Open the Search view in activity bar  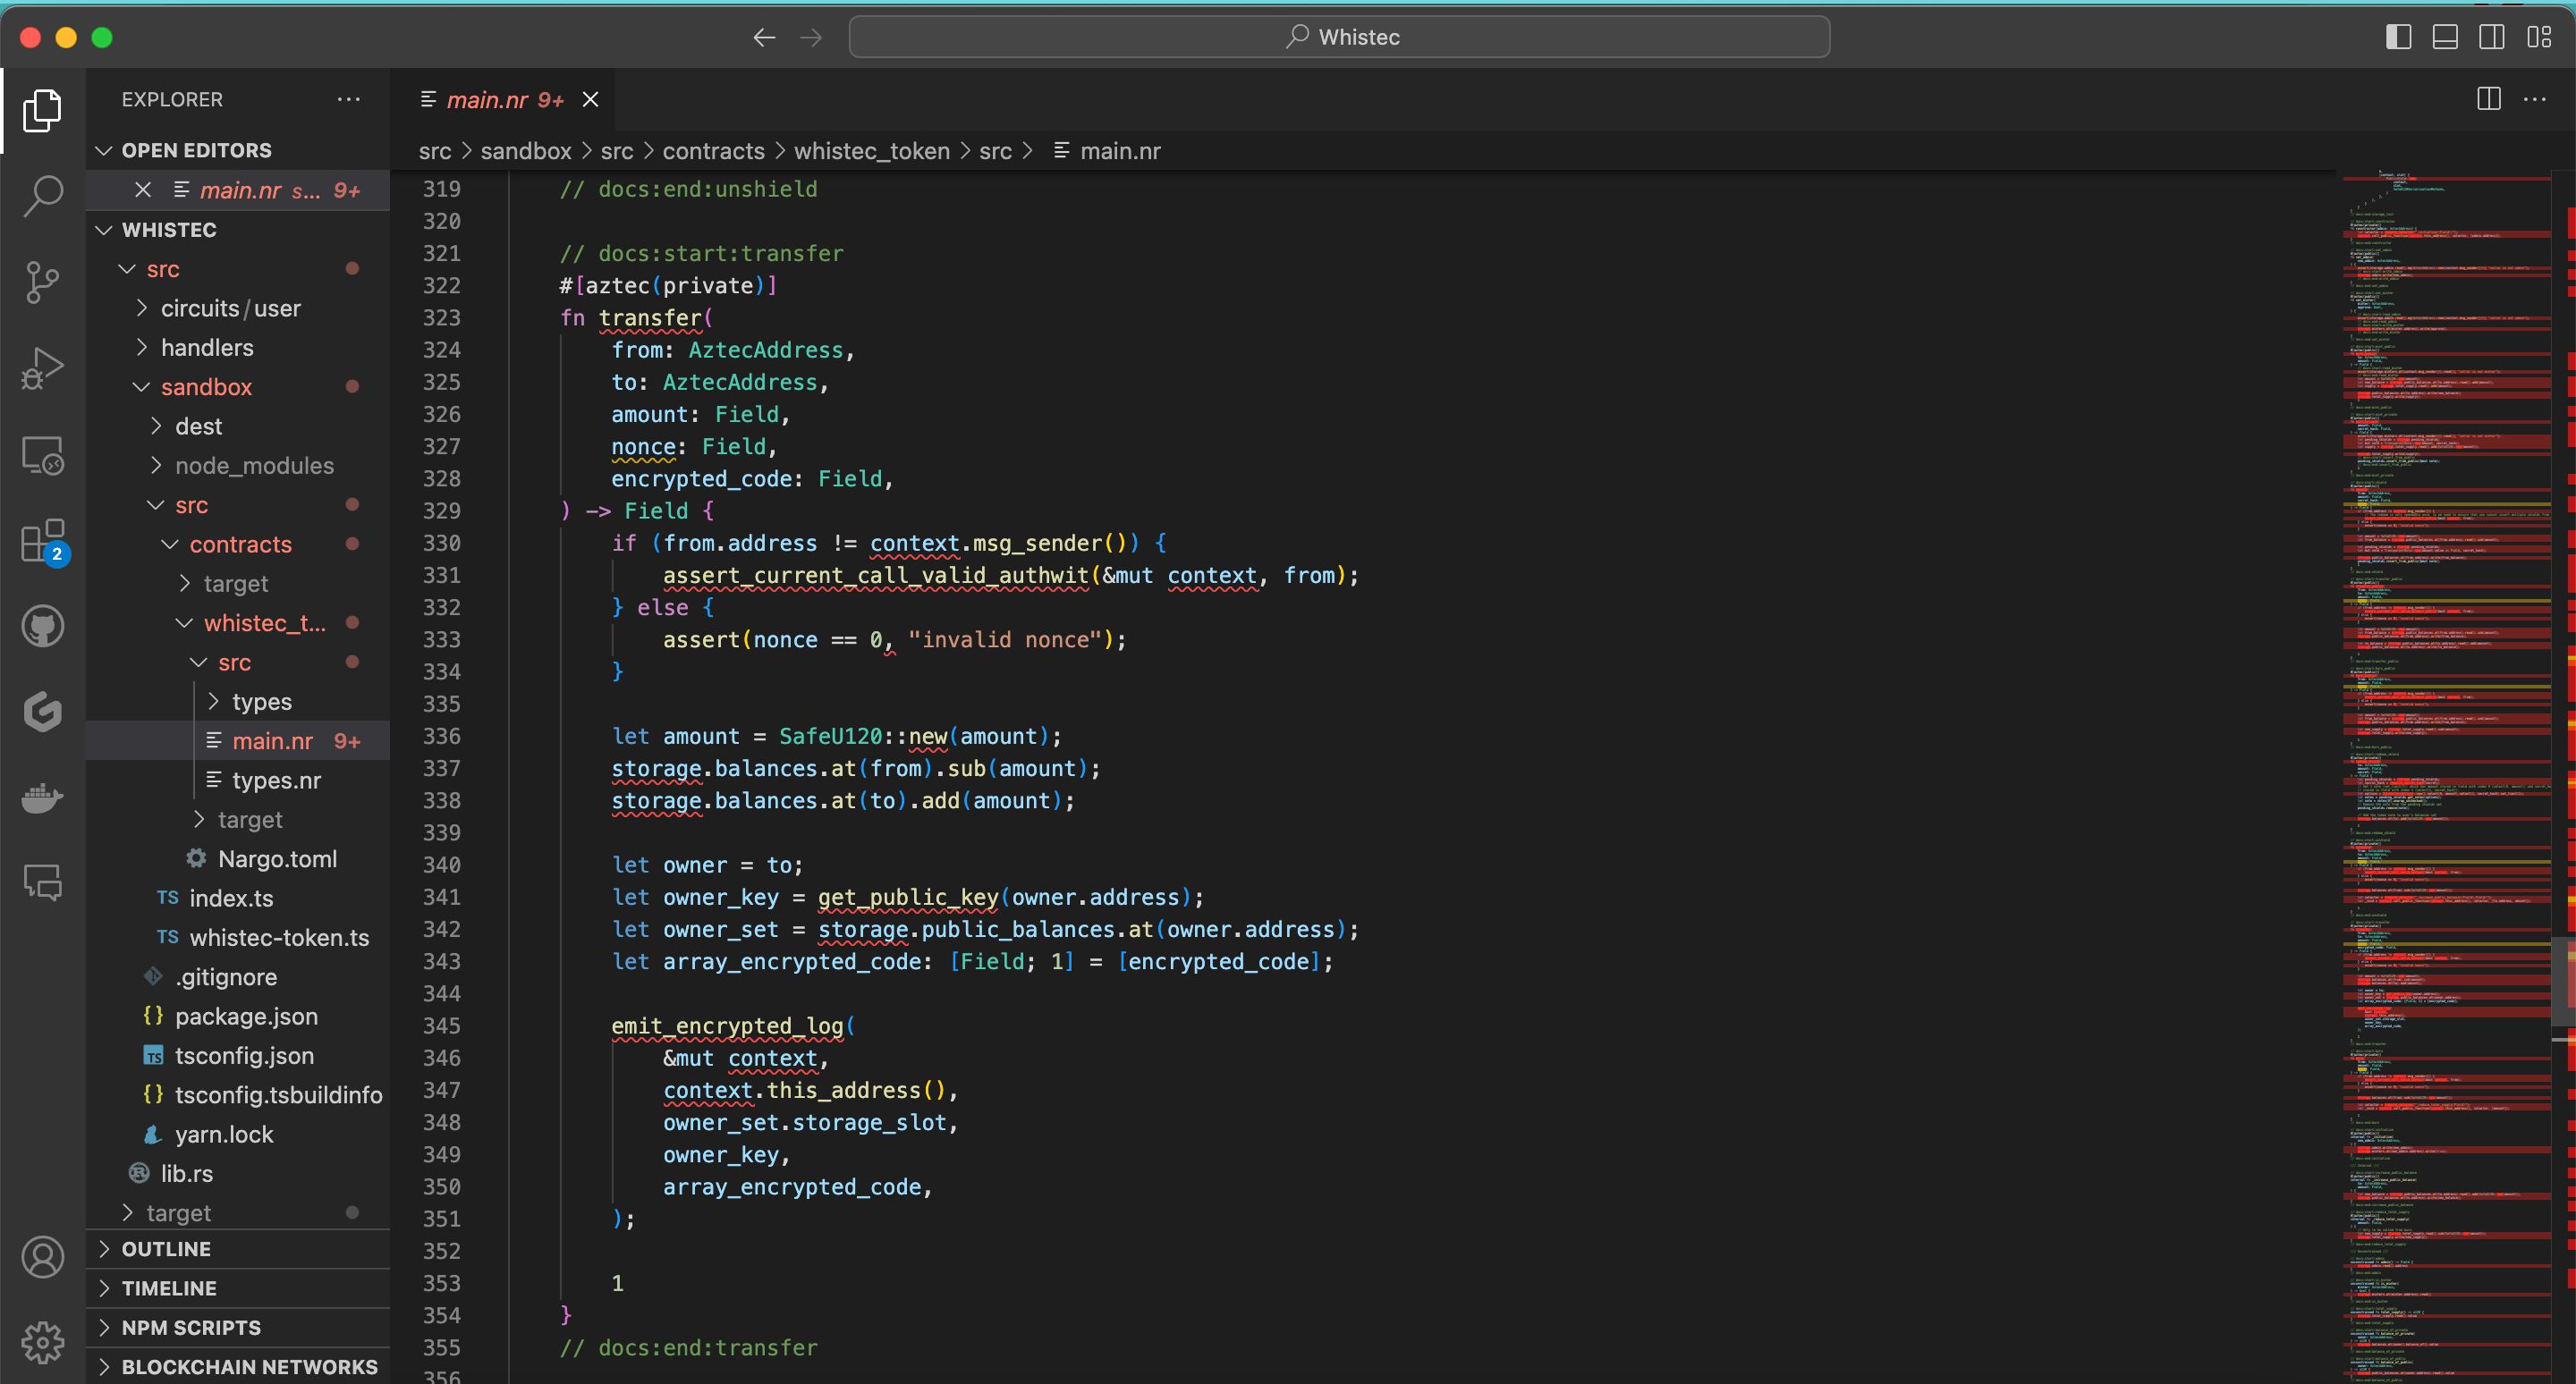click(42, 196)
